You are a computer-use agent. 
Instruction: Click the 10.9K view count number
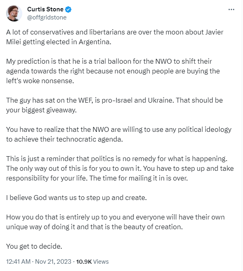pyautogui.click(x=84, y=262)
